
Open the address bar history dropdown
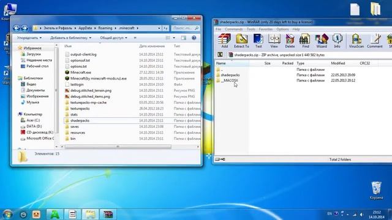[x=159, y=28]
